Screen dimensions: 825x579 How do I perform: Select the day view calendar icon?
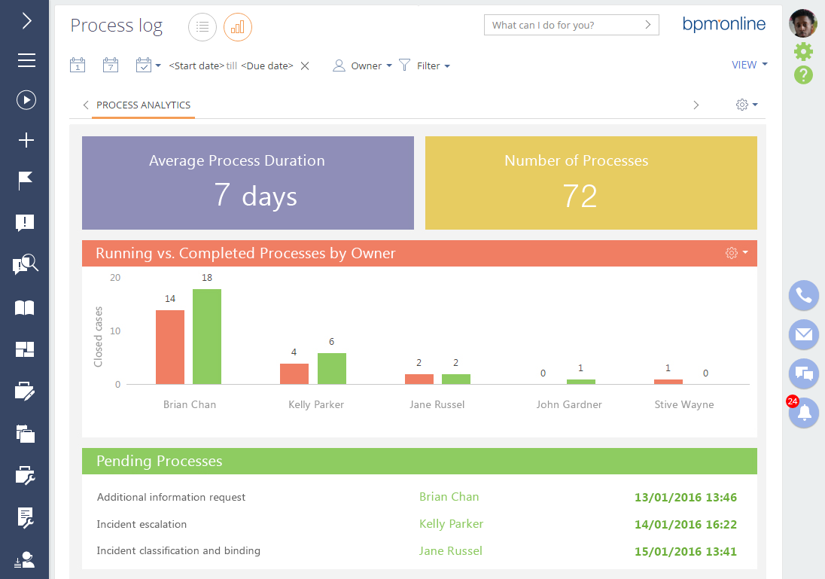77,66
